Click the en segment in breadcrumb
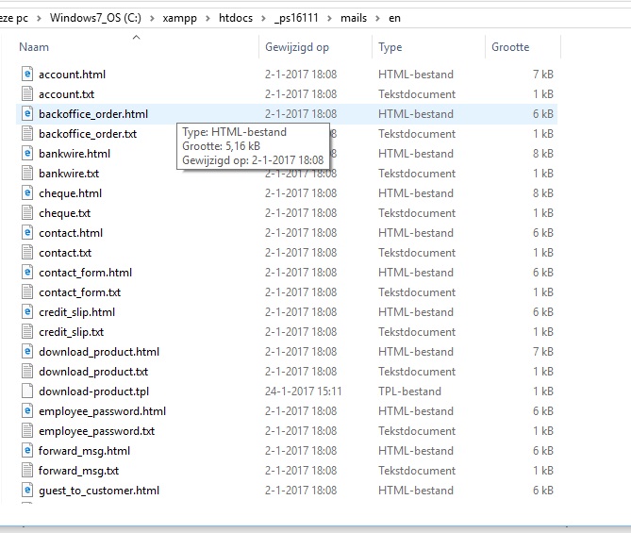The height and width of the screenshot is (533, 631). 394,18
